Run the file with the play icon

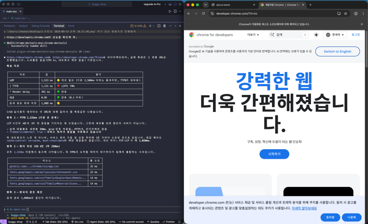pos(170,11)
